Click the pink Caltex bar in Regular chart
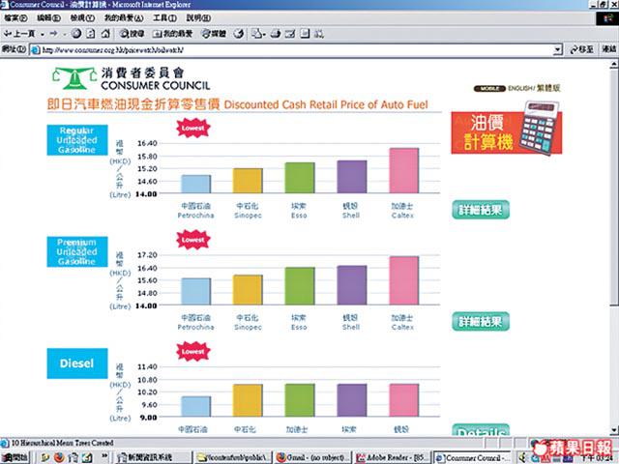619x464 pixels. pyautogui.click(x=404, y=170)
